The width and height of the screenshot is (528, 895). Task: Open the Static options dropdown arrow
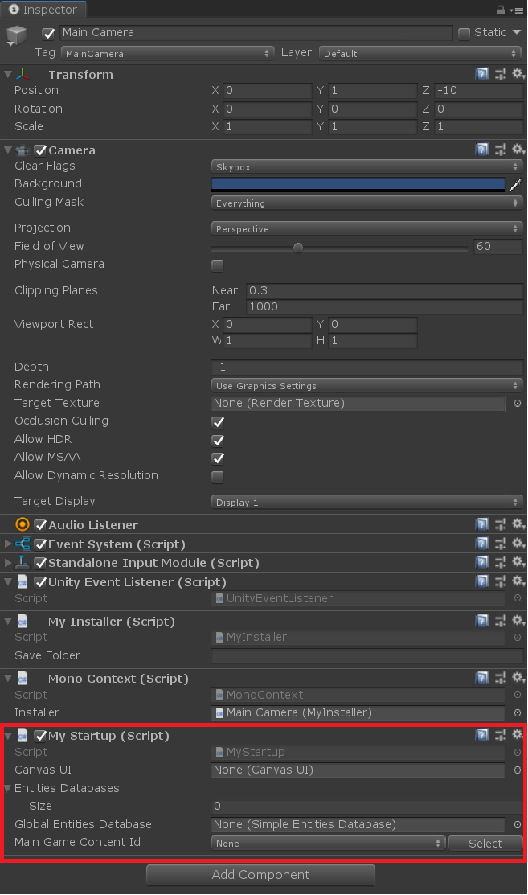click(x=517, y=32)
